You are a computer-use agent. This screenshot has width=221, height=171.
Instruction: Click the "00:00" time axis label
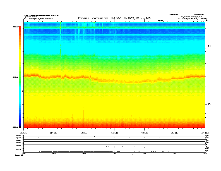(23, 133)
